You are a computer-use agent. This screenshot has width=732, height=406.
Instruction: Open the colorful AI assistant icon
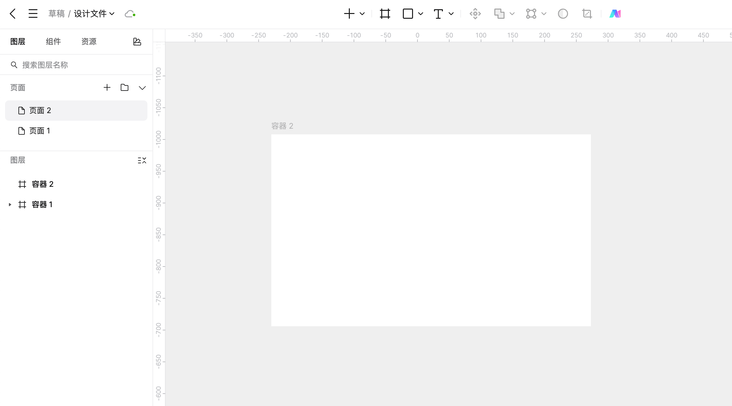[615, 14]
